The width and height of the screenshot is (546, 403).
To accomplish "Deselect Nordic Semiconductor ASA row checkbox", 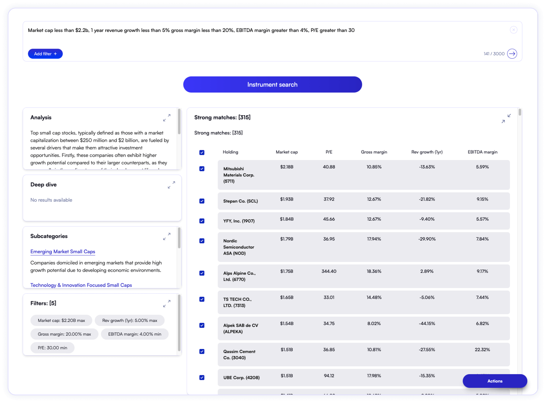I will [x=202, y=241].
